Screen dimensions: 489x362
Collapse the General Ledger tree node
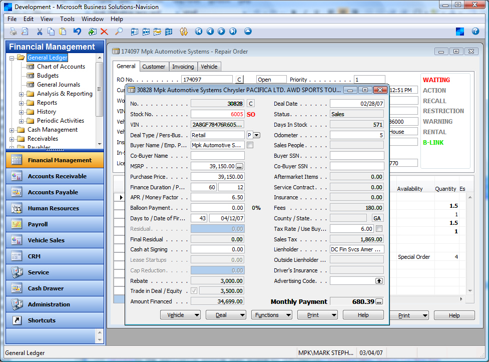(12, 58)
